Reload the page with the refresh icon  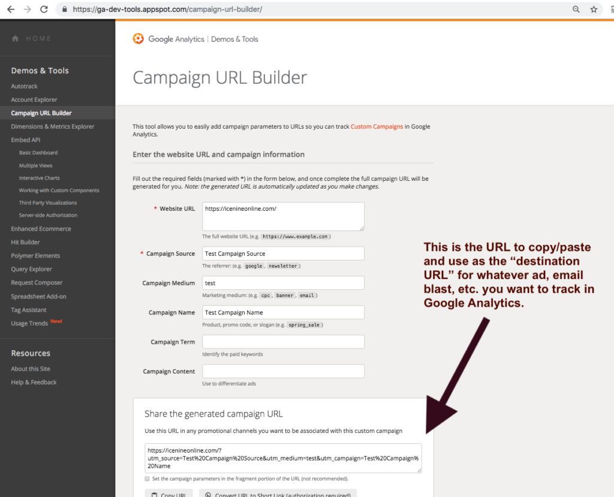(44, 10)
